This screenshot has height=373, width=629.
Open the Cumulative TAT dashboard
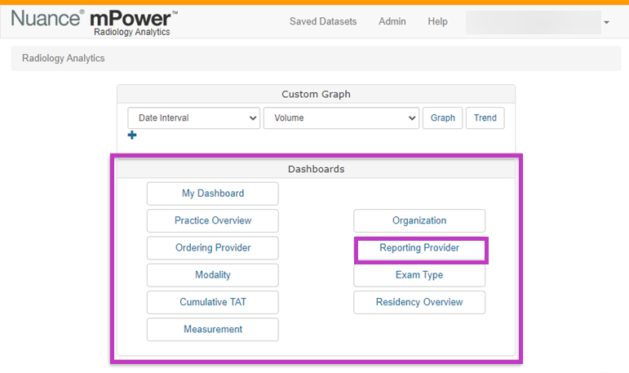tap(213, 302)
